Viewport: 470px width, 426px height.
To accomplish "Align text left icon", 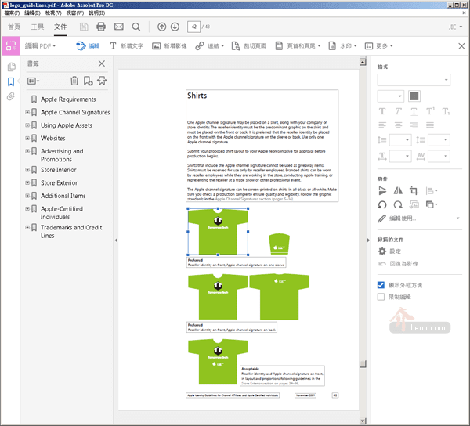I will coord(382,125).
